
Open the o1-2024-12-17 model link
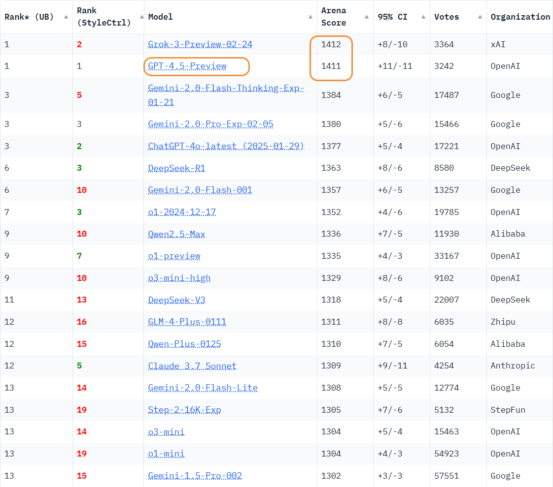coord(182,212)
